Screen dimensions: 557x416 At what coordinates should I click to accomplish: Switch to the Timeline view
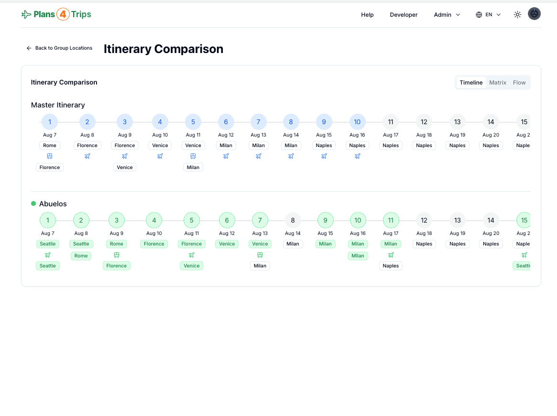470,82
